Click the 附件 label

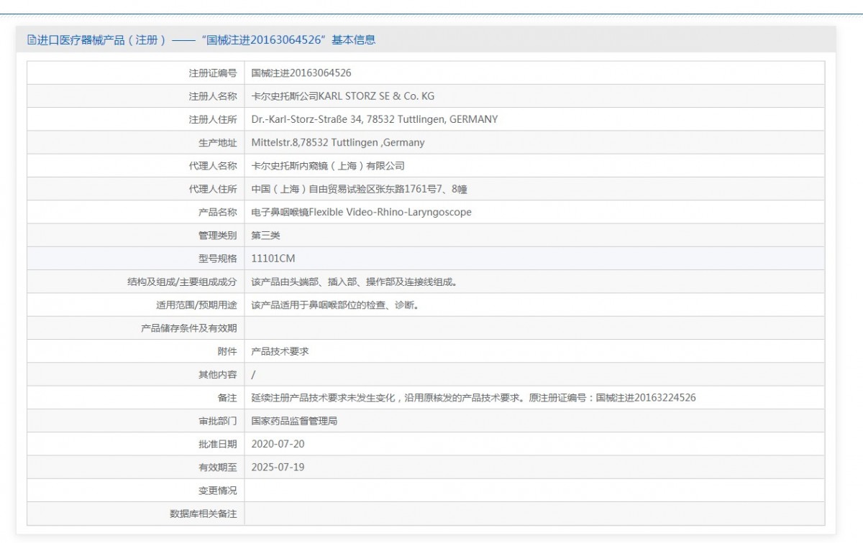click(227, 351)
